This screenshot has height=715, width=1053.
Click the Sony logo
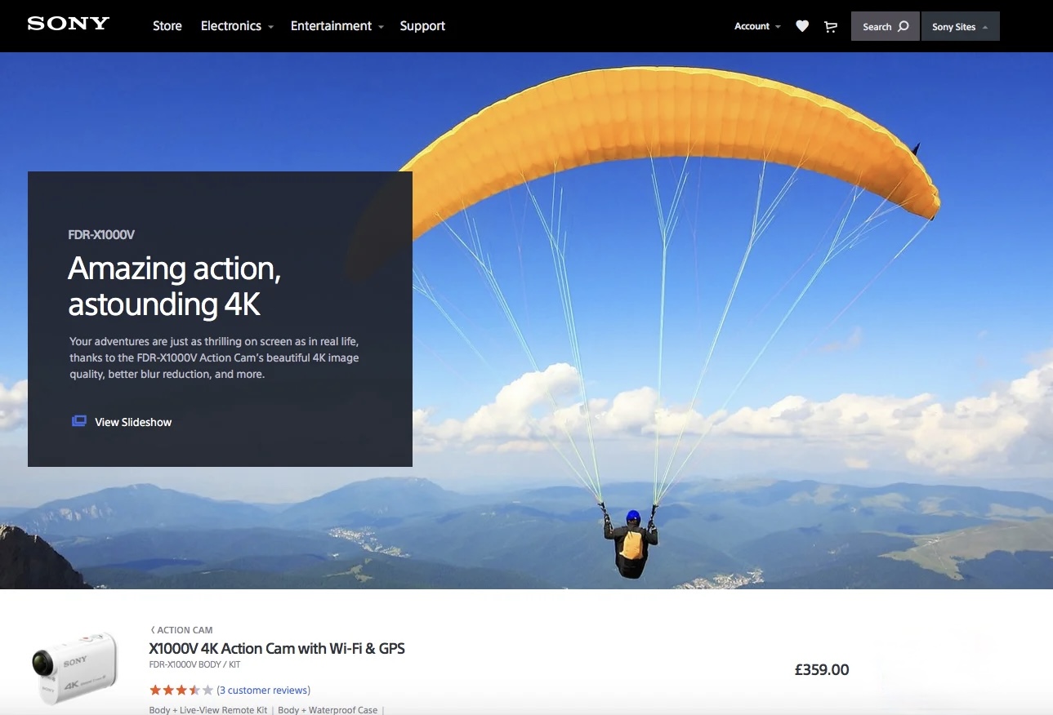(69, 24)
